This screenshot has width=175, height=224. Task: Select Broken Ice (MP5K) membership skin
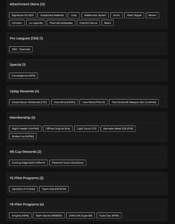pos(23,136)
